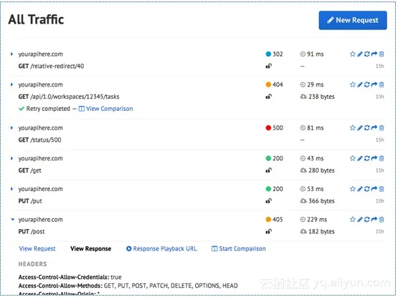Switch to the View Request tab
The height and width of the screenshot is (297, 398).
pyautogui.click(x=37, y=249)
